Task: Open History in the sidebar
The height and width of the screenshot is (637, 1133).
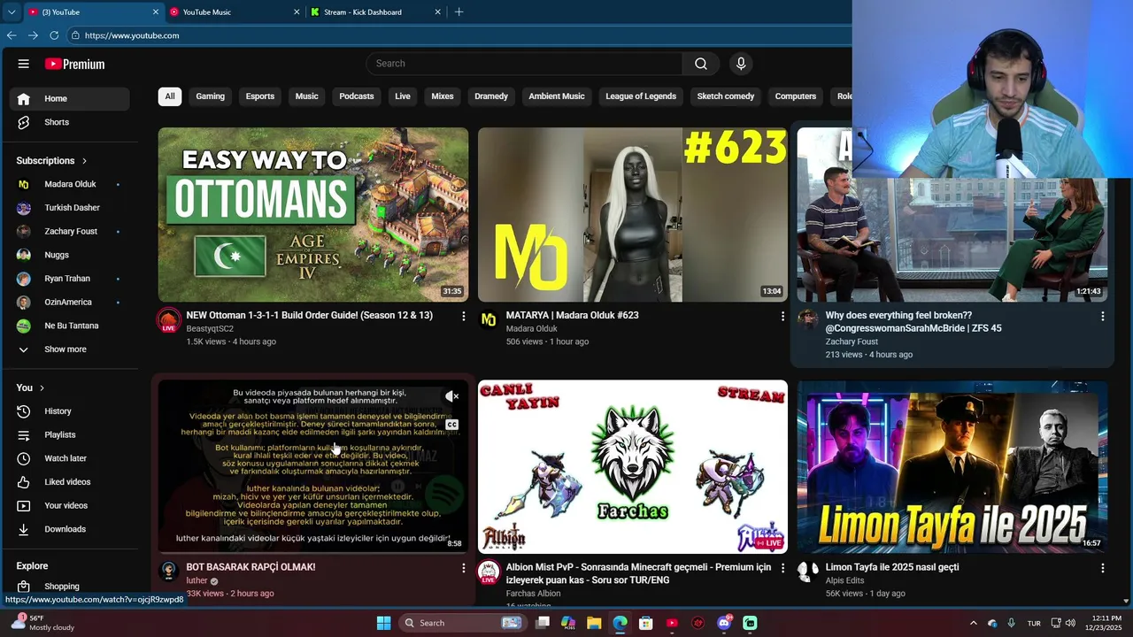Action: pyautogui.click(x=69, y=411)
